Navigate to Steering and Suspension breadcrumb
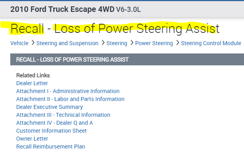This screenshot has height=160, width=244. (x=67, y=43)
